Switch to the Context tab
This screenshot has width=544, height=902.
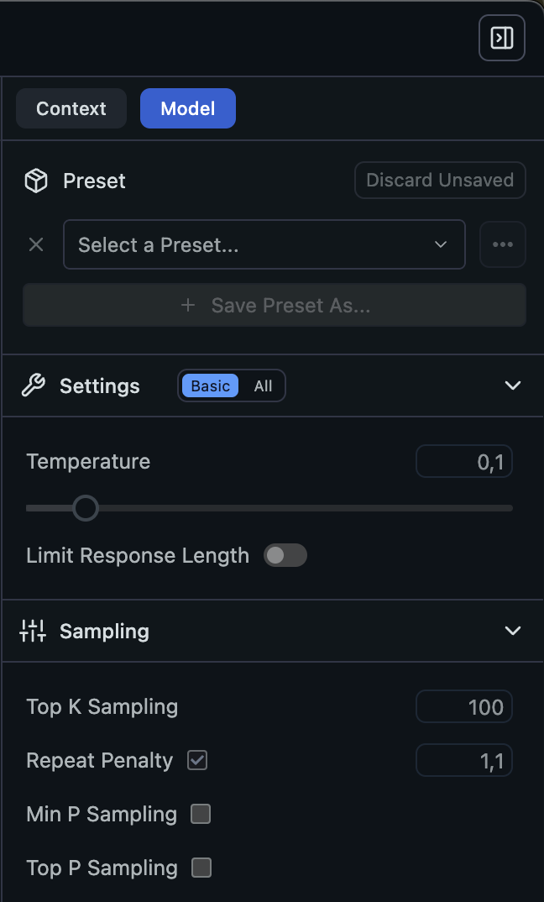(71, 108)
